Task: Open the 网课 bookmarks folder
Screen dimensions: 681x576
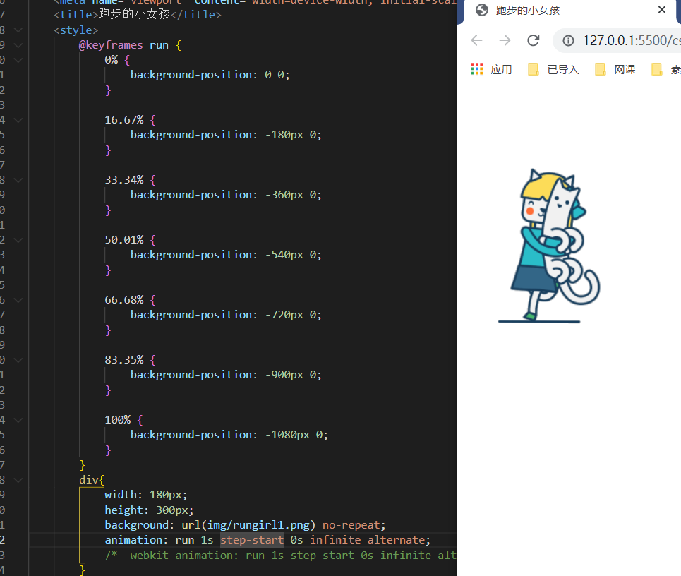Action: tap(615, 69)
